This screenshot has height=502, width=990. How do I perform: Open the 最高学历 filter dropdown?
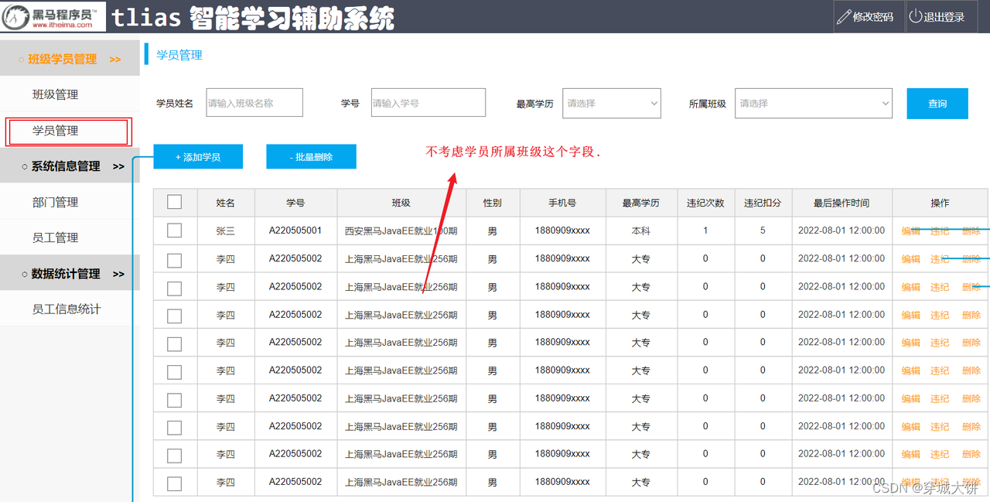click(612, 103)
